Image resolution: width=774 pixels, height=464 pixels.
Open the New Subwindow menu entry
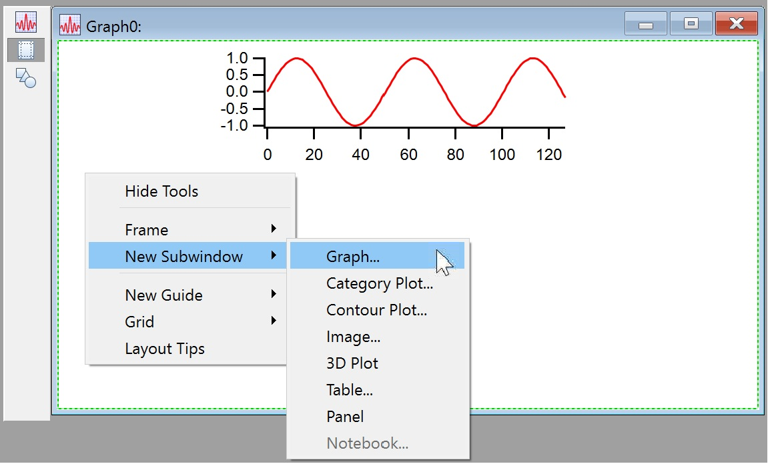pos(183,257)
